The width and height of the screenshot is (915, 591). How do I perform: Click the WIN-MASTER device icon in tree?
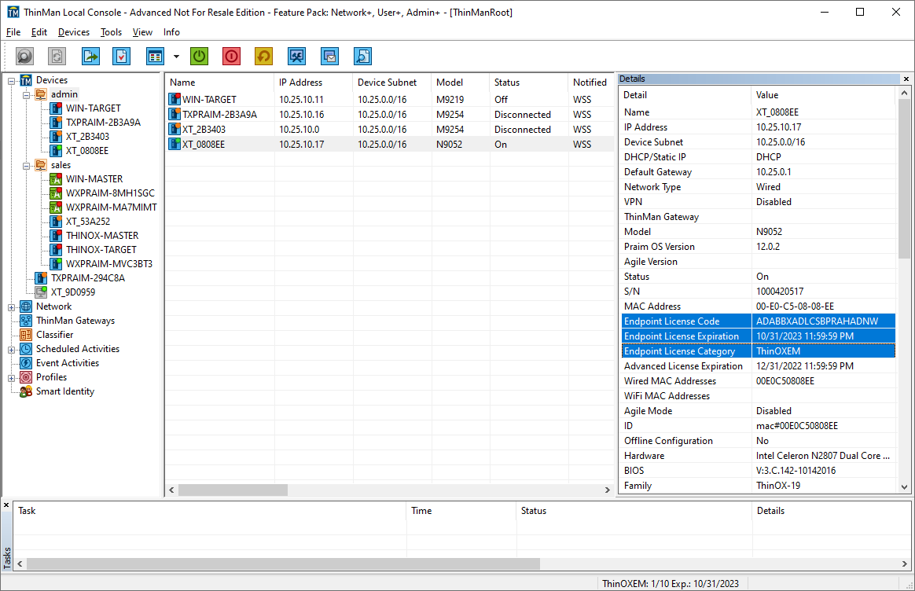pyautogui.click(x=56, y=179)
